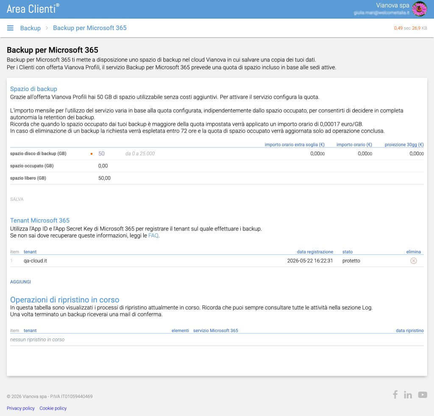Click the Vianova spa account name

[x=392, y=5]
